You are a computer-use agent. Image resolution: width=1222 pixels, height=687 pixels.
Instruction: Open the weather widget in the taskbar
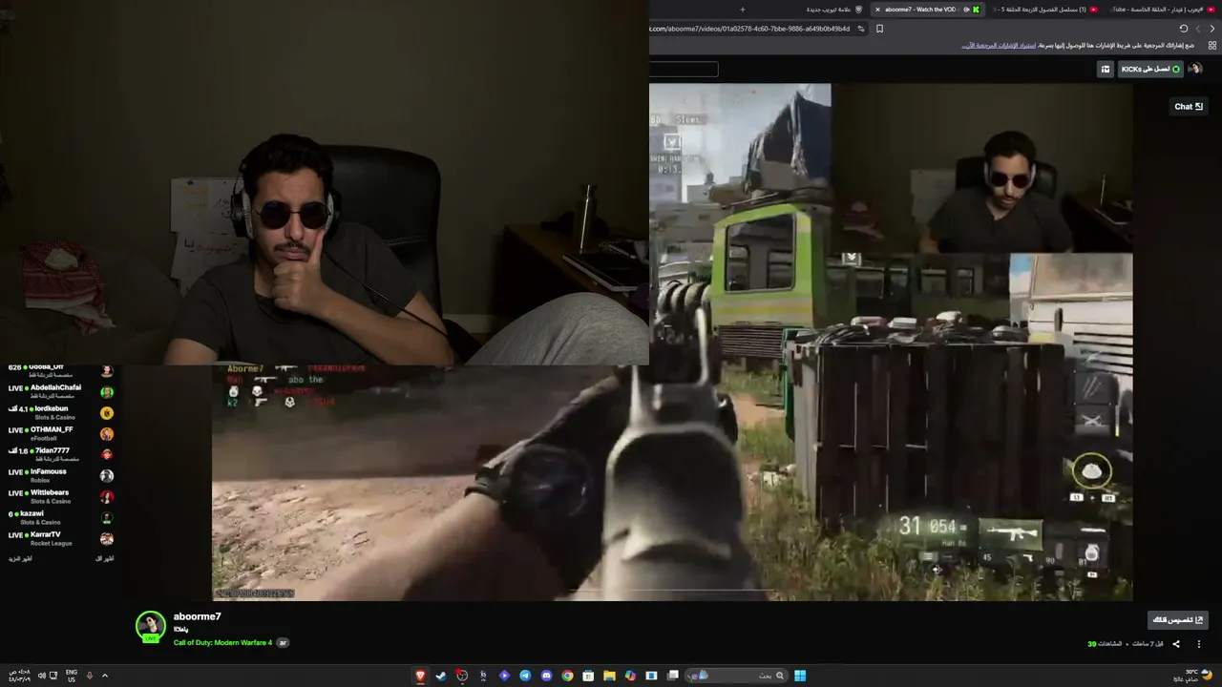click(x=1193, y=676)
